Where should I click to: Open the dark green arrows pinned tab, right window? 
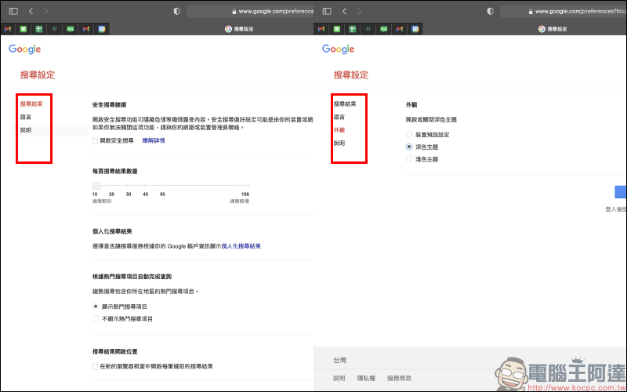pyautogui.click(x=368, y=29)
